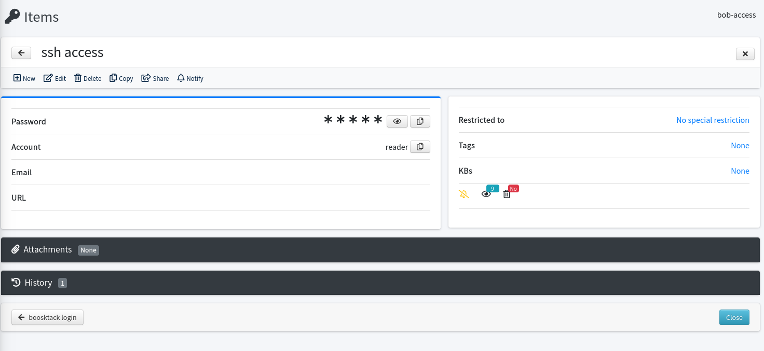Toggle the yellow muted notification bell
Viewport: 764px width, 351px height.
pyautogui.click(x=463, y=194)
